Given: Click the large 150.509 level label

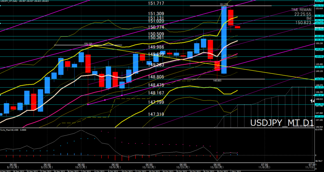Looking at the screenshot, I should (x=156, y=34).
